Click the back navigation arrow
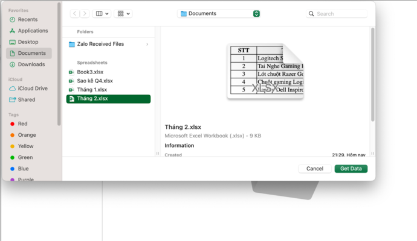Screen dimensions: 417x241 click(x=74, y=13)
